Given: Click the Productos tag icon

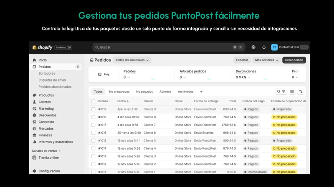Looking at the screenshot, I should 34,95.
